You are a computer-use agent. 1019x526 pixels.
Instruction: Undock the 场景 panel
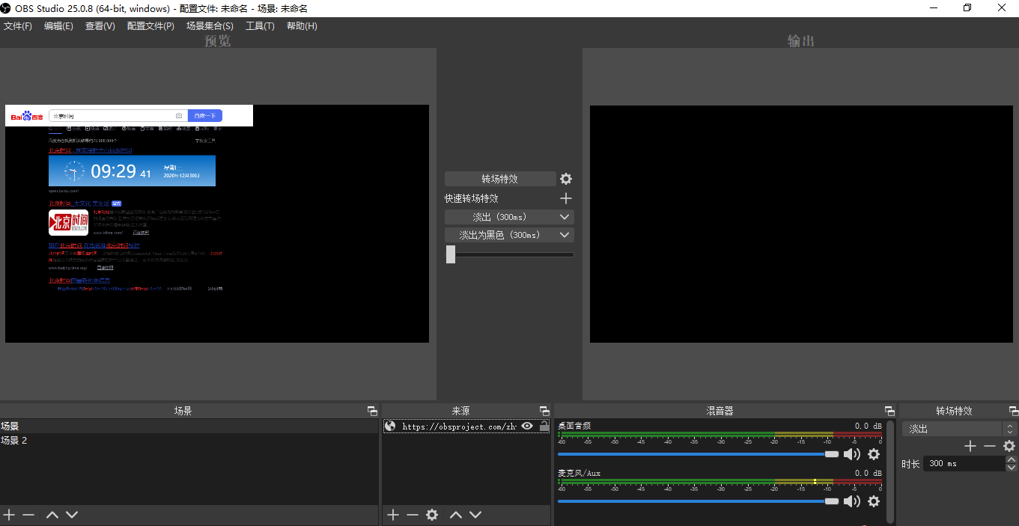(372, 411)
